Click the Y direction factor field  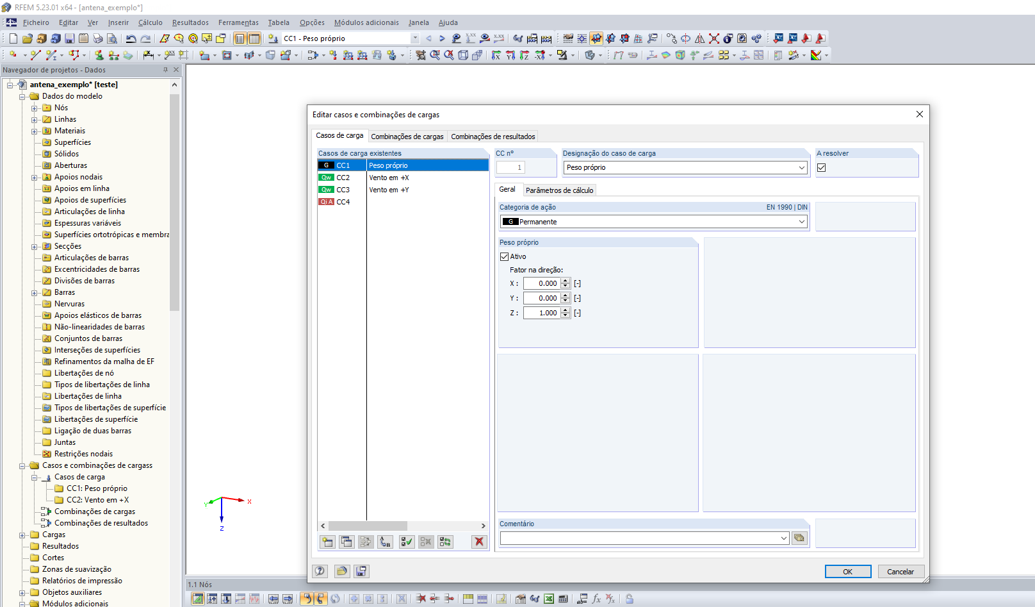click(x=542, y=298)
